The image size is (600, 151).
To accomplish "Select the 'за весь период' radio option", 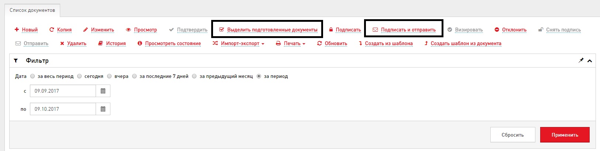I will click(32, 76).
